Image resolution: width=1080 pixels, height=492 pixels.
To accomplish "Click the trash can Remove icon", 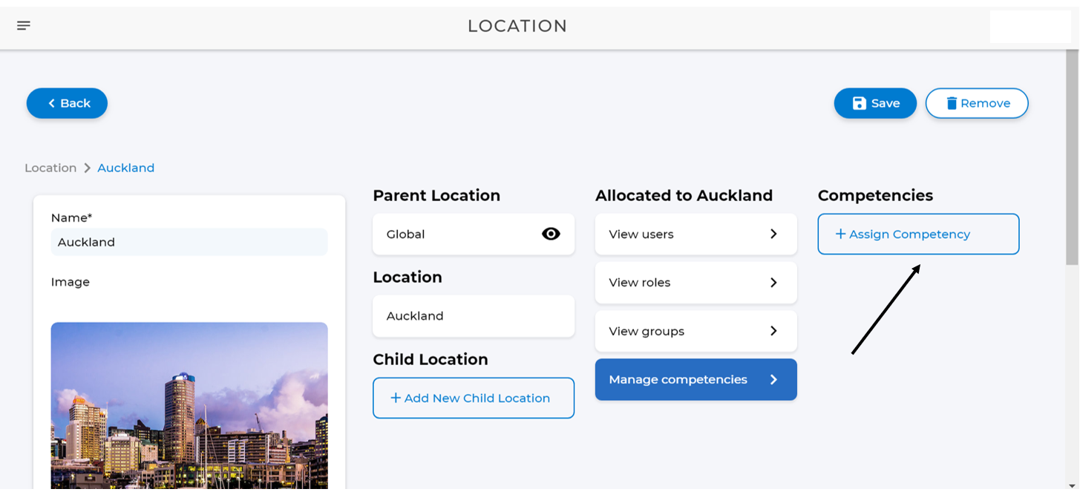I will [951, 103].
